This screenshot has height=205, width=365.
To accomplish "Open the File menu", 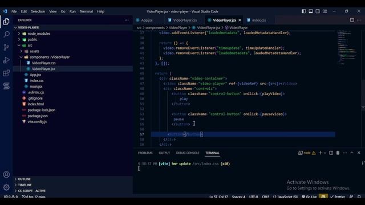I will pos(14,11).
